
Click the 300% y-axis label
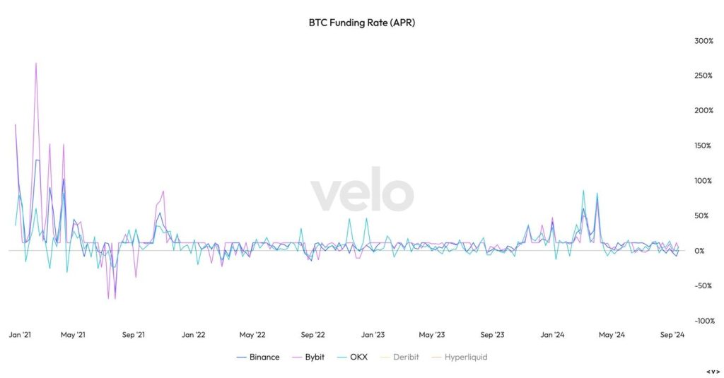704,41
